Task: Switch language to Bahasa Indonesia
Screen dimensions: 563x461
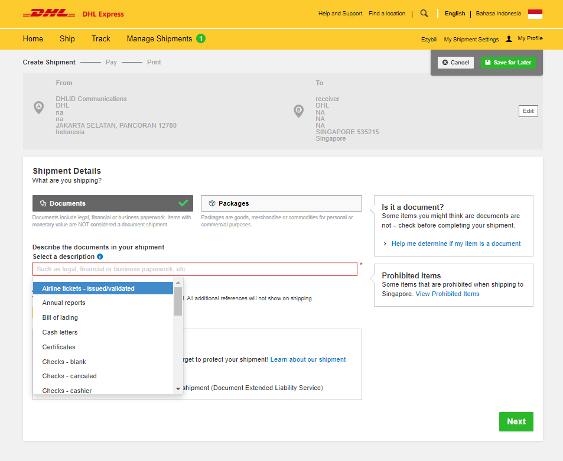Action: (x=498, y=14)
